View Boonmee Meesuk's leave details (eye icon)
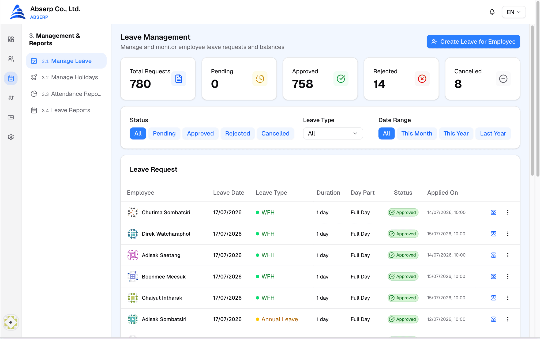Screen dimensions: 540x339 coord(493,277)
